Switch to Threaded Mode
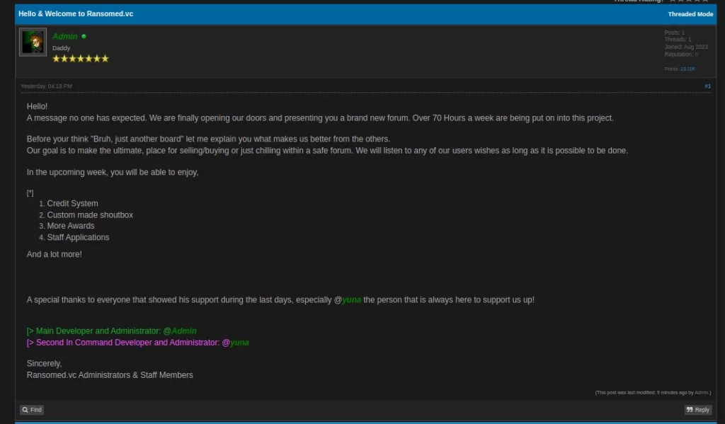The width and height of the screenshot is (725, 424). click(690, 13)
